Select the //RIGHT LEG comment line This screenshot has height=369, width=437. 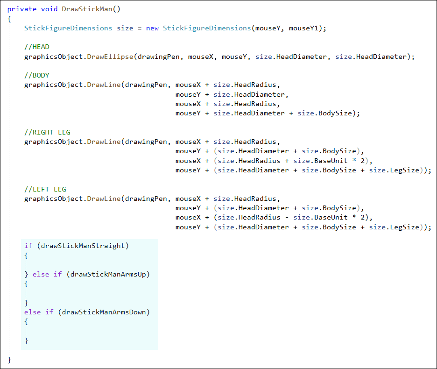pos(47,132)
